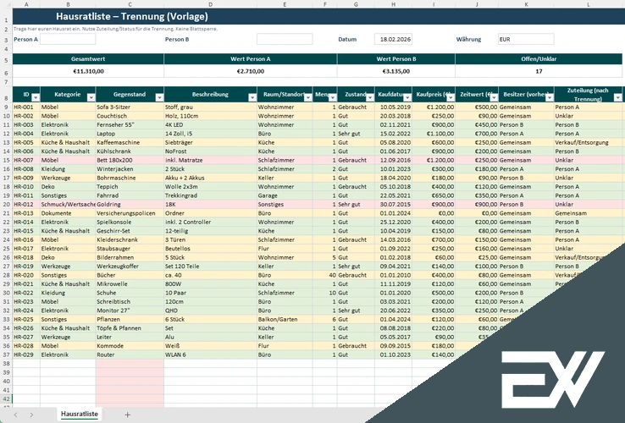The image size is (625, 423).
Task: Select the Gesamtwert value €11.310,00
Action: (x=88, y=71)
